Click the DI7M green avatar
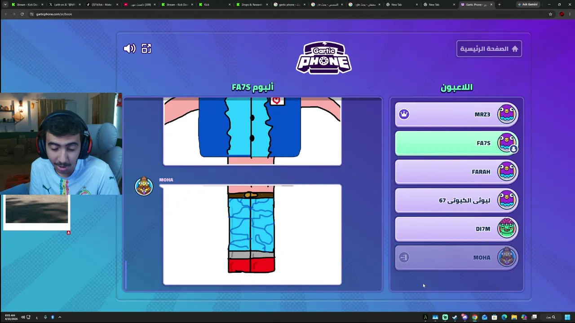This screenshot has height=323, width=575. [x=507, y=228]
